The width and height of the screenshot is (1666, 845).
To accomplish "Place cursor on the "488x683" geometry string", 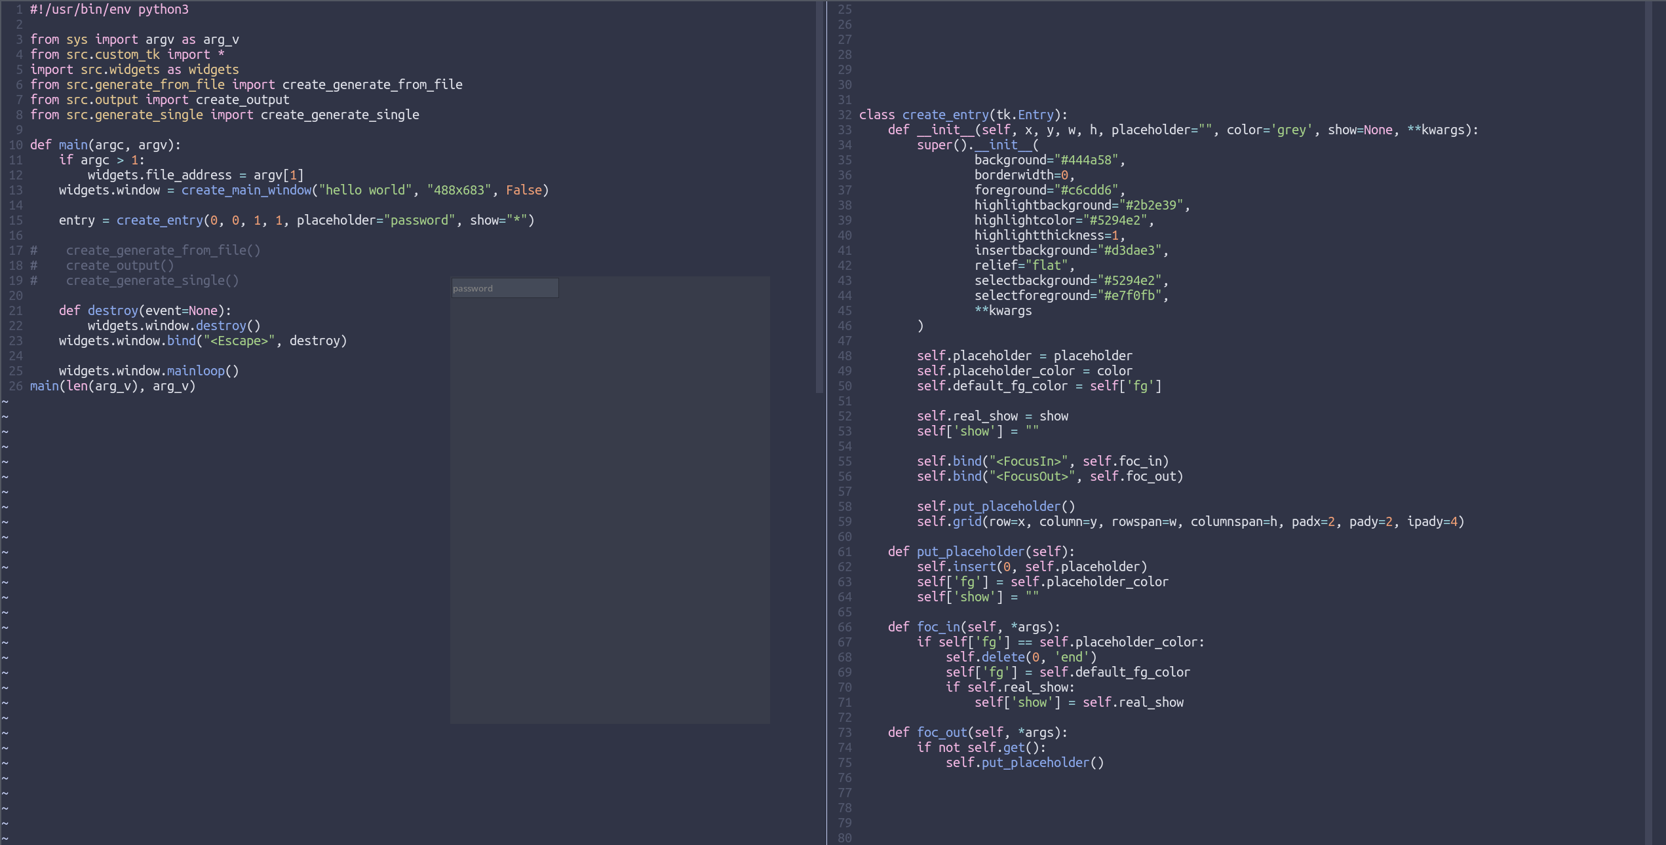I will [x=459, y=190].
